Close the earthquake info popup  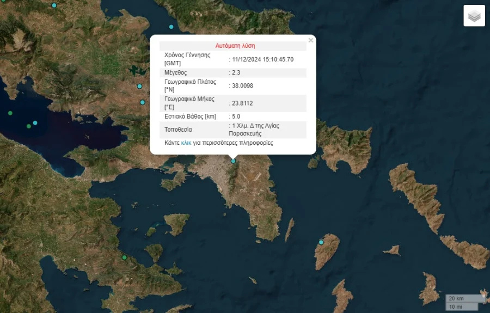(311, 40)
